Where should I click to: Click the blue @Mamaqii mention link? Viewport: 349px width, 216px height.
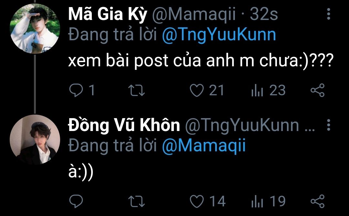[x=203, y=146]
